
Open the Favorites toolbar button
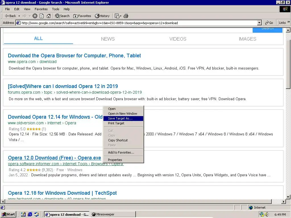tap(82, 16)
